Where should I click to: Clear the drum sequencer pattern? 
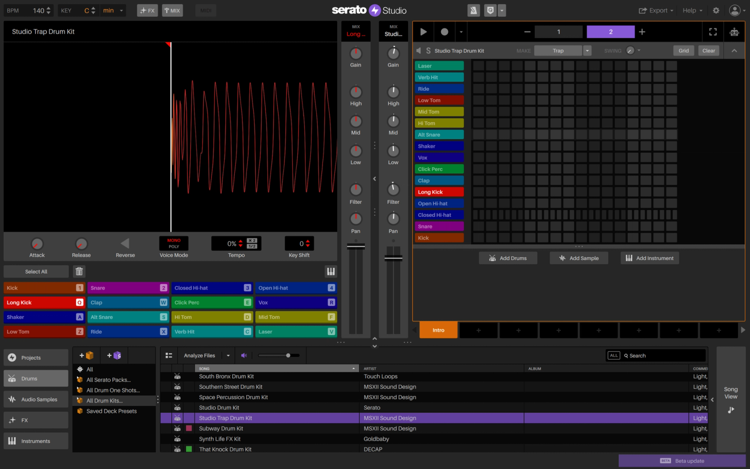coord(709,50)
